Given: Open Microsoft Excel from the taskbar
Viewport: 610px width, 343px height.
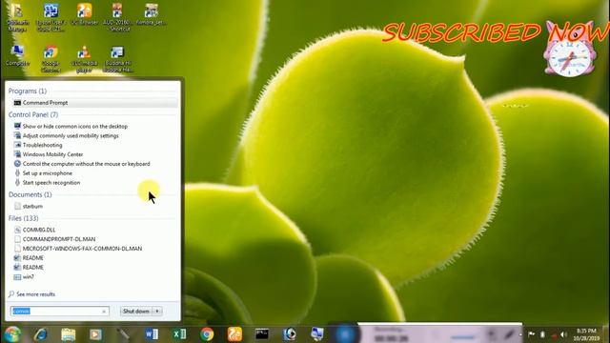Looking at the screenshot, I should tap(179, 334).
